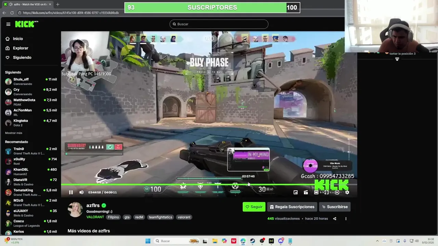
Task: Click Regala Suscripciones button
Action: coord(292,207)
